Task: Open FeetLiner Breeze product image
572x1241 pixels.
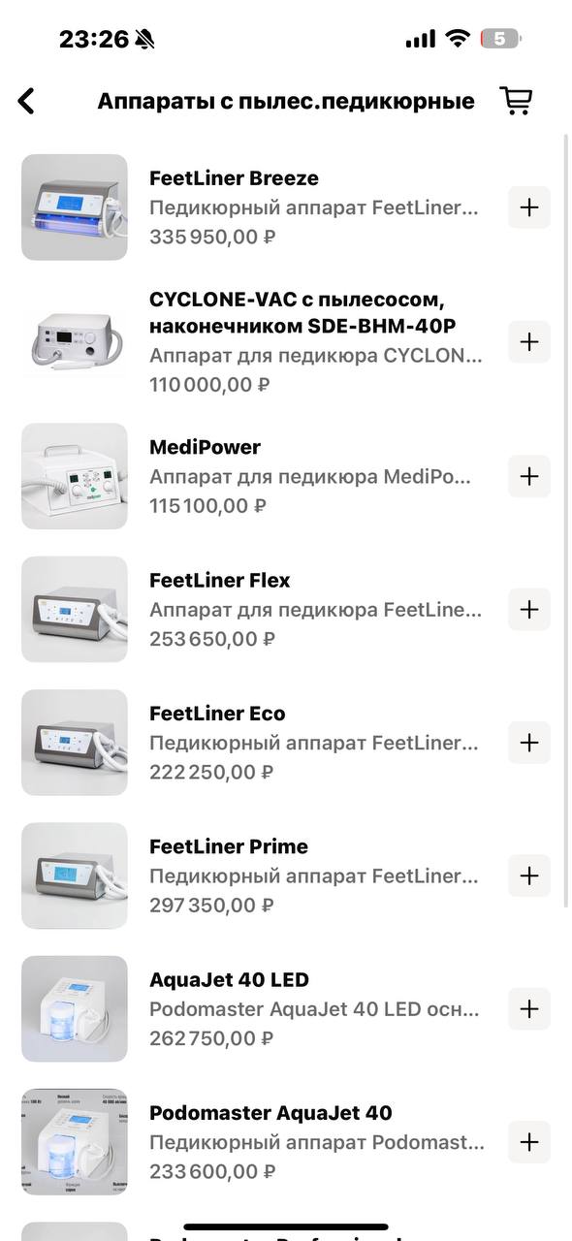Action: pyautogui.click(x=75, y=207)
